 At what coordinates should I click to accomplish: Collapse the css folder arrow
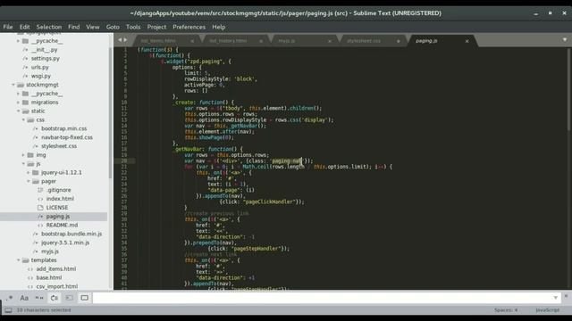coord(23,119)
